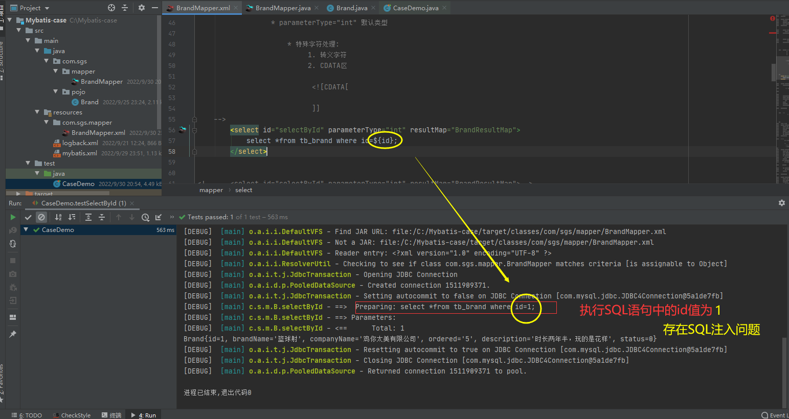This screenshot has width=789, height=419.
Task: Collapse all in Project panel toolbar
Action: point(125,8)
